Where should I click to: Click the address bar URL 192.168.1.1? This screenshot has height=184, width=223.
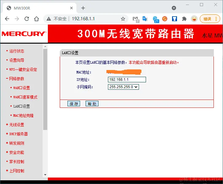(x=83, y=19)
